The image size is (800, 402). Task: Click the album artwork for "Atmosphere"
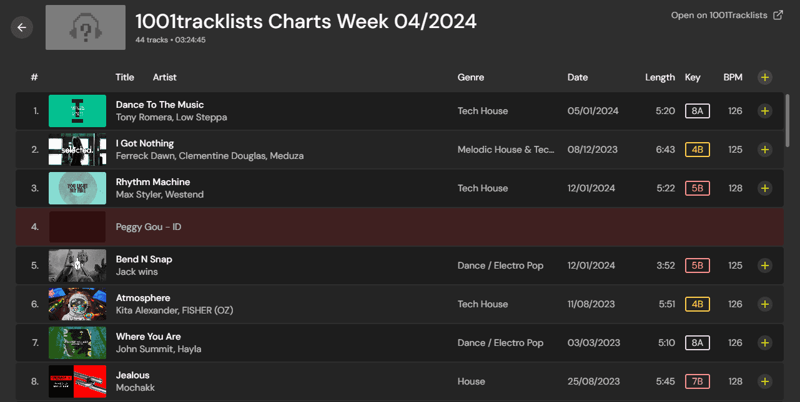(x=77, y=304)
